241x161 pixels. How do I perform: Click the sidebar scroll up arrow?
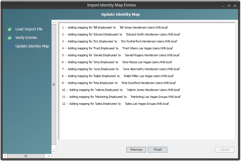pos(54,22)
